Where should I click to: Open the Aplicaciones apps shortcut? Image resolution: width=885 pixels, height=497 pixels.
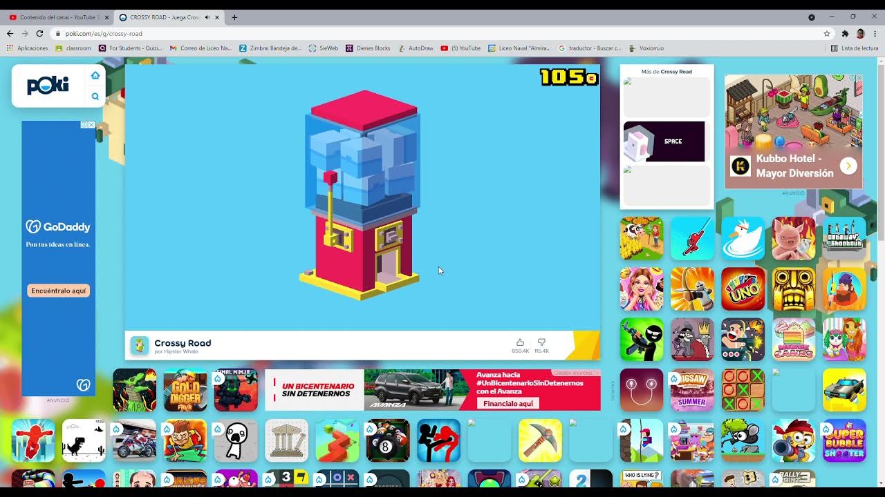[28, 48]
